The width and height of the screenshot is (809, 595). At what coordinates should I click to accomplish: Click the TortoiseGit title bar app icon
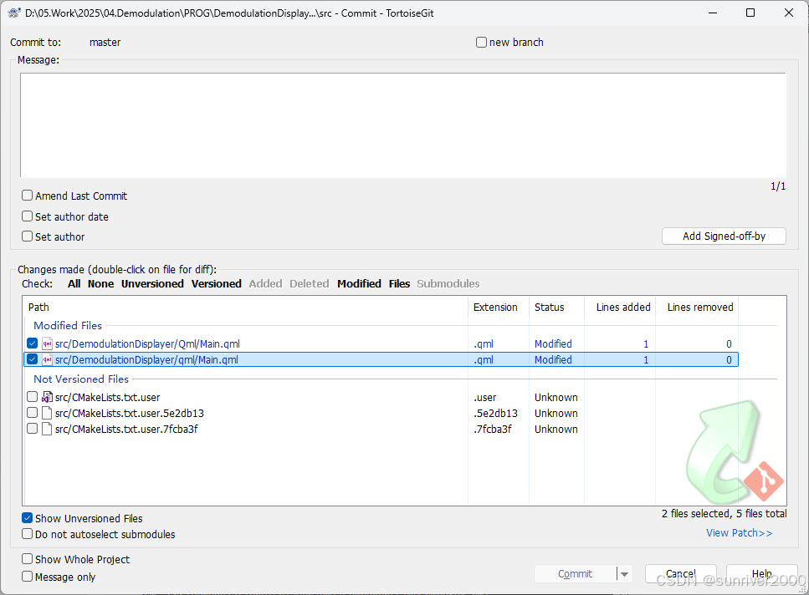(x=14, y=13)
